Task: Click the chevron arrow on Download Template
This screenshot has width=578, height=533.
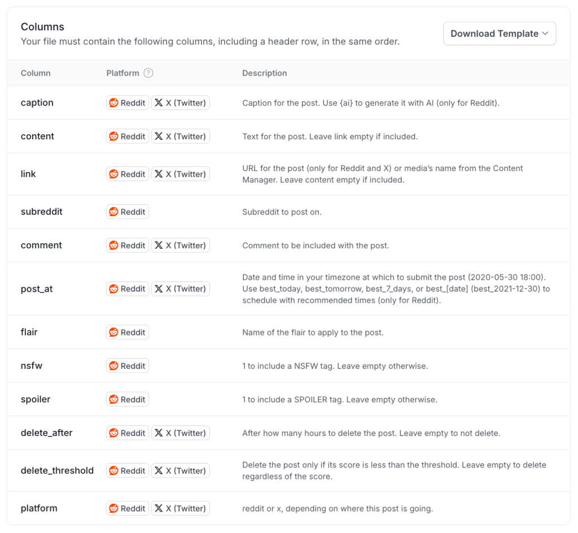Action: tap(545, 33)
